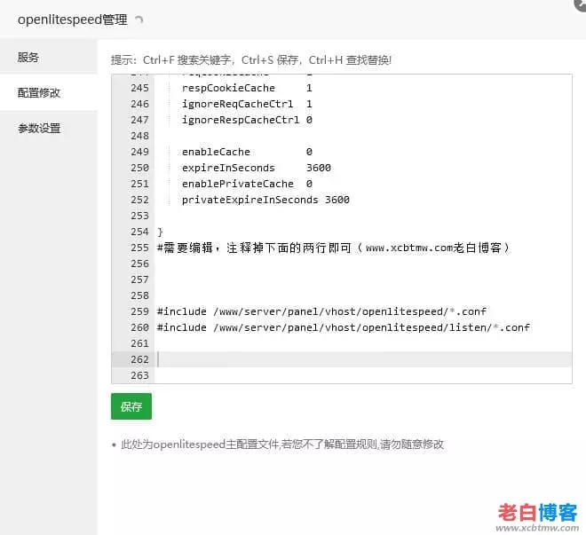Place cursor in empty line 262
Viewport: 586px width, 535px height.
(355, 359)
